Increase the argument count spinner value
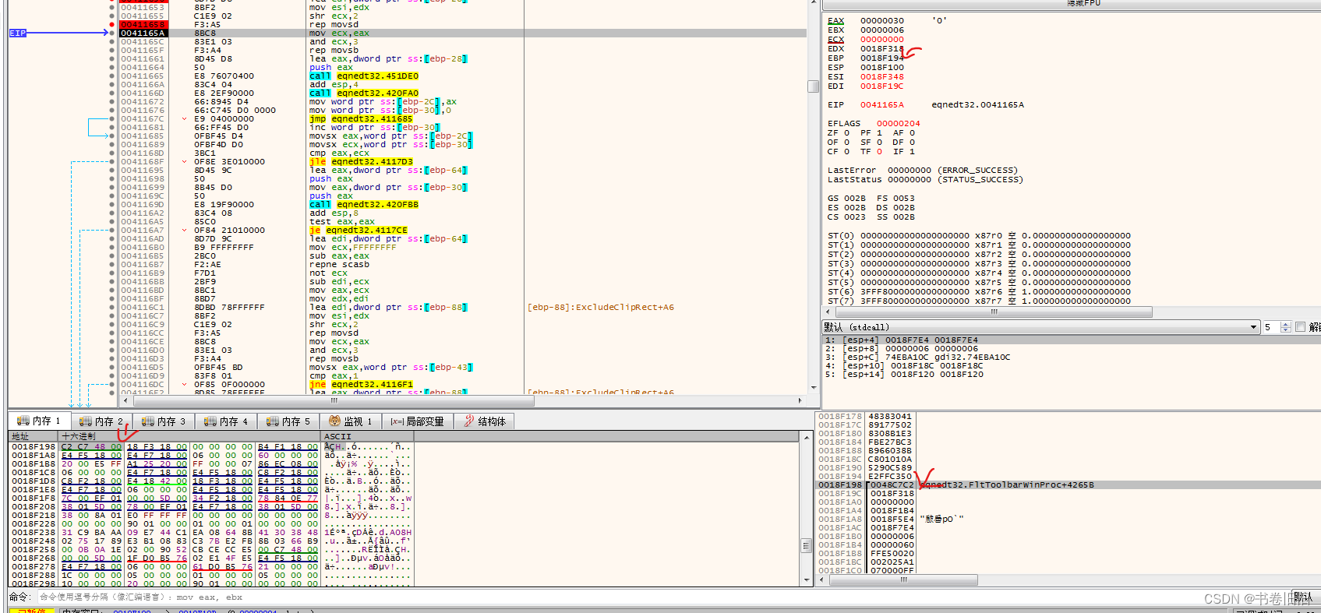 [1286, 324]
